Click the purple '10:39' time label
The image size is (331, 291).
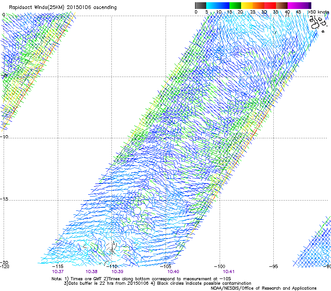(117, 272)
